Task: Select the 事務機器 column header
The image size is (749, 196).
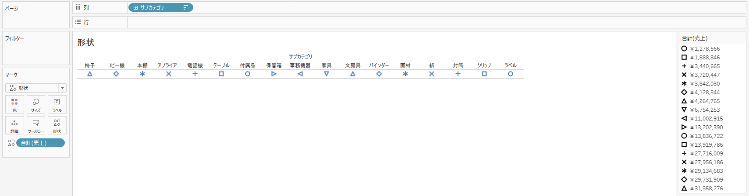Action: [300, 65]
